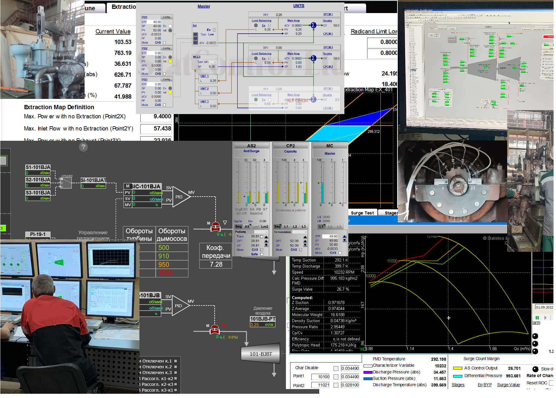556x398 pixels.
Task: Click the summation icon in the SPCM 1 loop
Action: click(313, 25)
